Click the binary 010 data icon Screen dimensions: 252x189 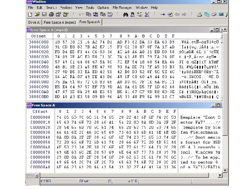tap(110, 14)
